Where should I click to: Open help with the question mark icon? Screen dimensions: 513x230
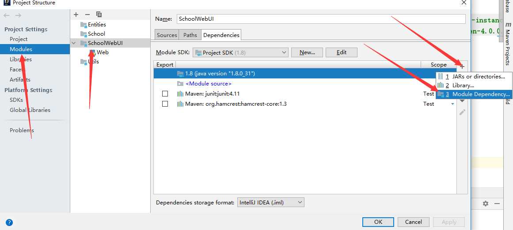(9, 223)
